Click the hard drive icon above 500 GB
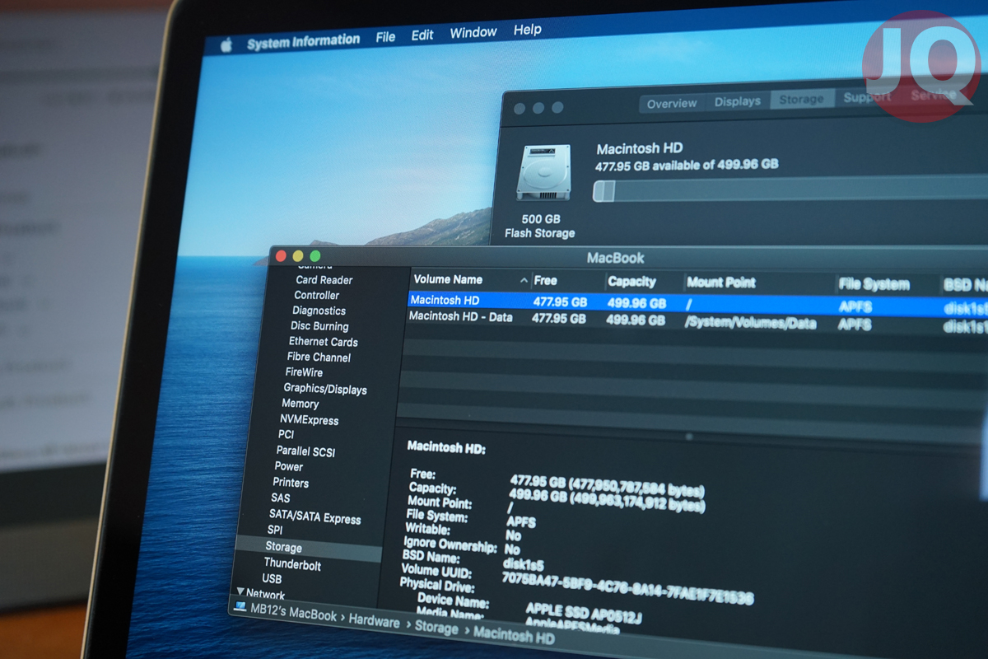The width and height of the screenshot is (988, 659). tap(543, 174)
